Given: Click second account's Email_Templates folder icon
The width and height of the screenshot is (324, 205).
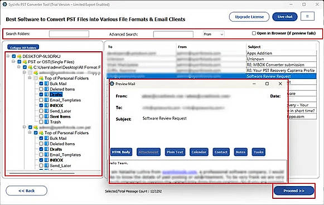Looking at the screenshot, I should pyautogui.click(x=47, y=154).
